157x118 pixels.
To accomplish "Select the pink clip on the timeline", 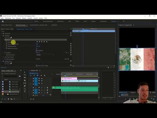I will [69, 78].
